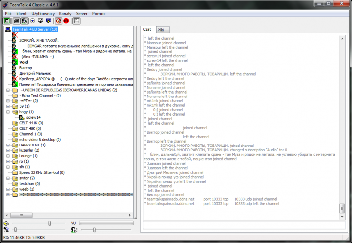Expand the ro channel
This screenshot has height=243, width=352.
point(8,161)
